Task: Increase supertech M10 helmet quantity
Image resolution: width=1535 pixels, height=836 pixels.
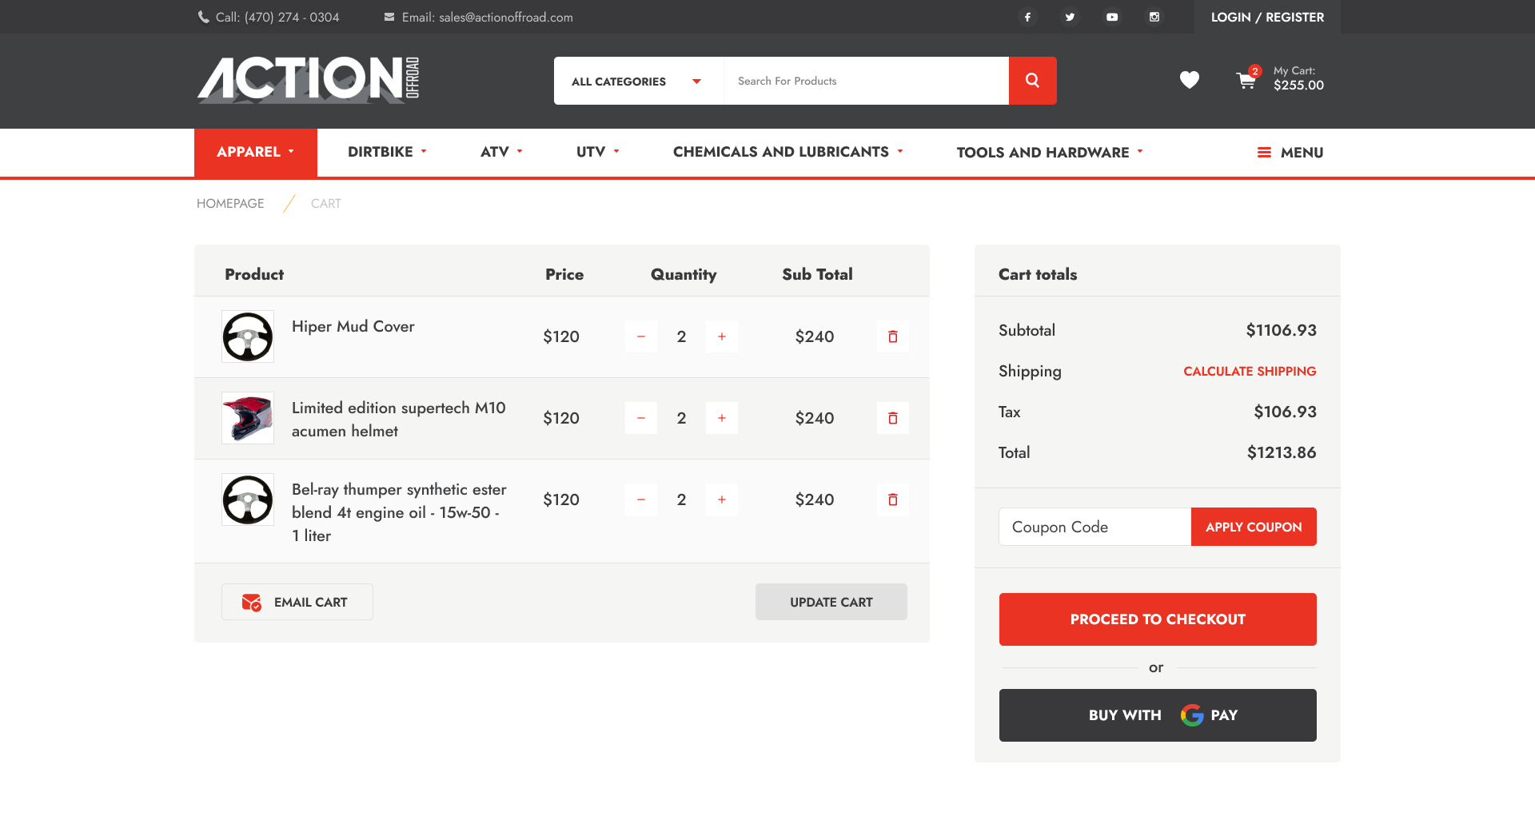Action: click(x=722, y=418)
